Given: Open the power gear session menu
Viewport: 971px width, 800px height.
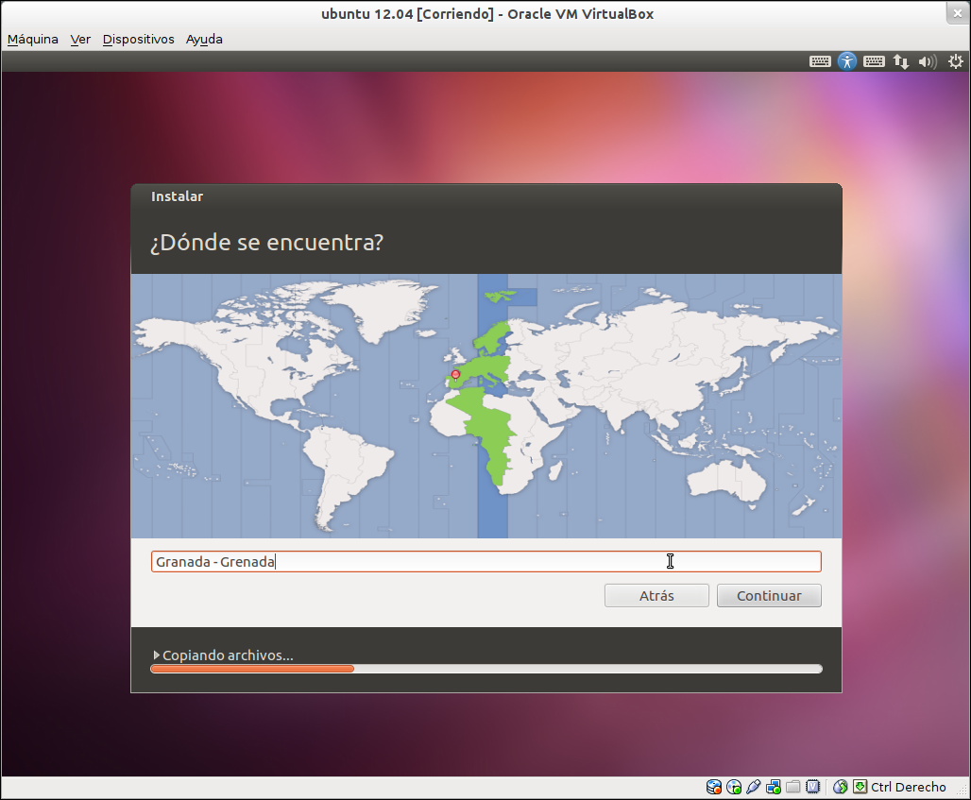Looking at the screenshot, I should click(956, 61).
